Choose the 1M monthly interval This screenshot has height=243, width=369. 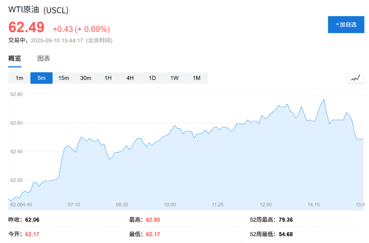[x=196, y=78]
